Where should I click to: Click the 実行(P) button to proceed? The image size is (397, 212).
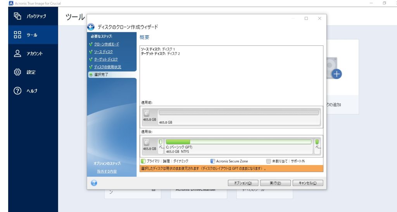click(x=275, y=183)
